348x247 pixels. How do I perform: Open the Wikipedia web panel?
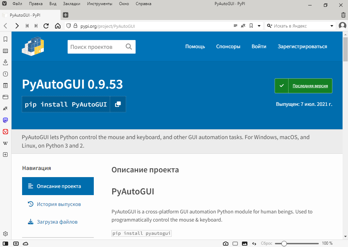pyautogui.click(x=5, y=143)
